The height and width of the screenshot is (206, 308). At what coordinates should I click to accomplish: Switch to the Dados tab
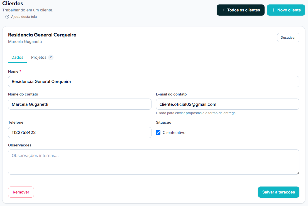[x=17, y=57]
